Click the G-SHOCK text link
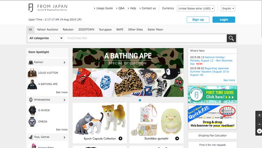This screenshot has width=262, height=148. [44, 110]
